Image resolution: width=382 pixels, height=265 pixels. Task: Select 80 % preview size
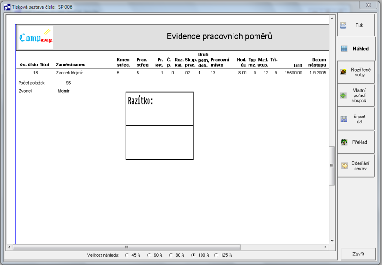click(171, 255)
